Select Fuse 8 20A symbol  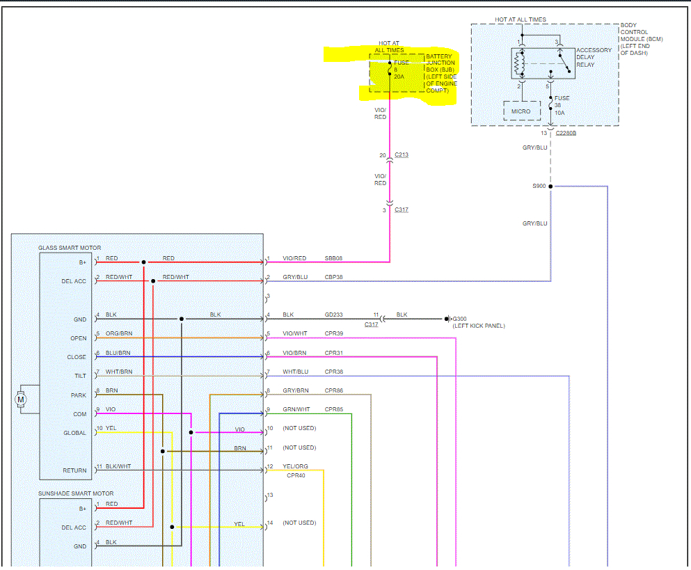390,68
